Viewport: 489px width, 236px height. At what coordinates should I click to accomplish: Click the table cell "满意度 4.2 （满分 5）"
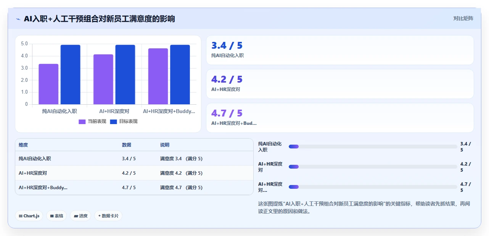181,173
